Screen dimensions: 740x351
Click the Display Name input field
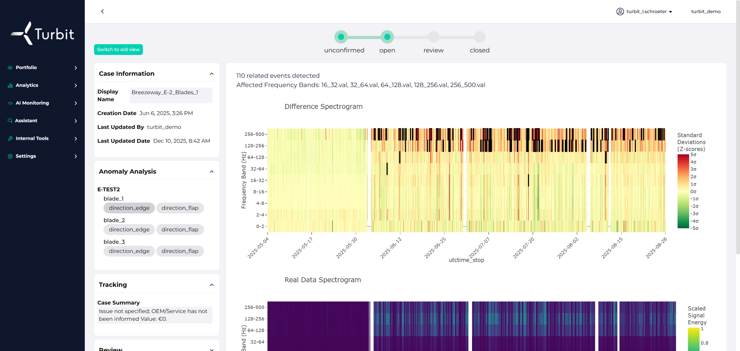171,95
